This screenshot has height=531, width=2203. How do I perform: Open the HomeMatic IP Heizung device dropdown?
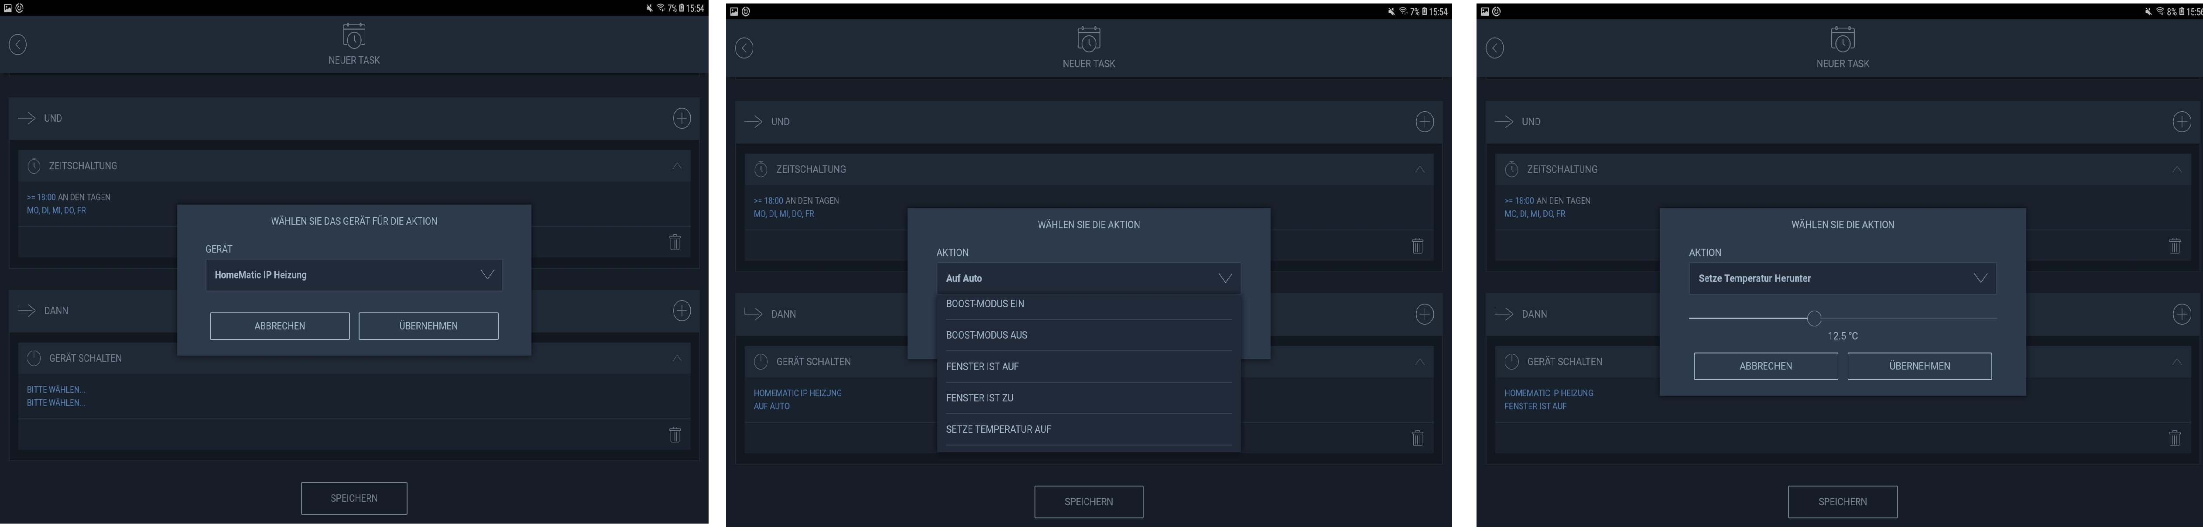click(354, 275)
